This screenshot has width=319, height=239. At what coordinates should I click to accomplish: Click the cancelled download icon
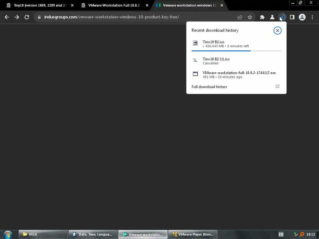tap(195, 60)
